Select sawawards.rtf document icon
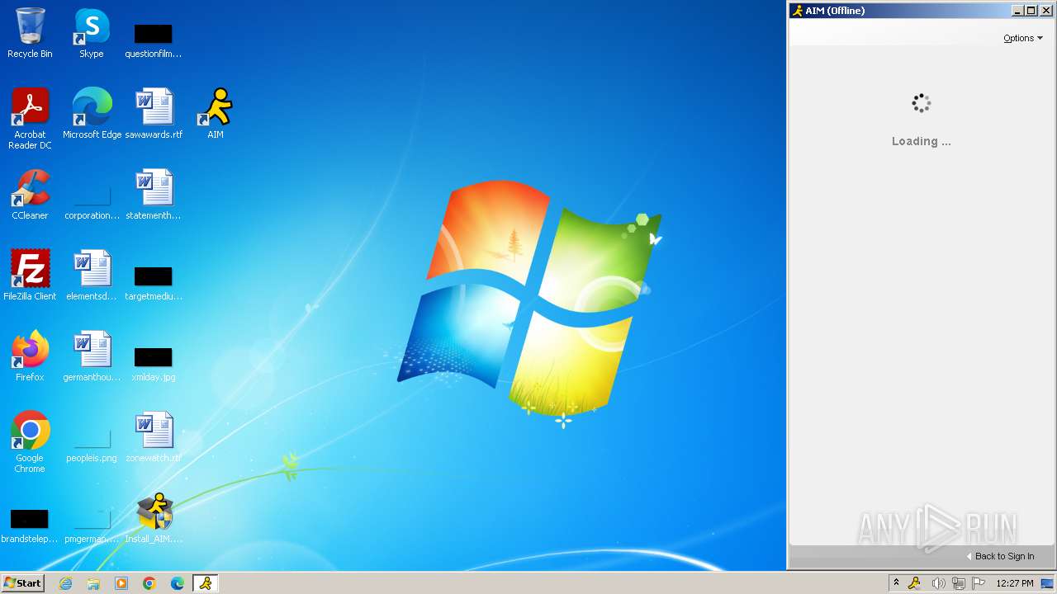The image size is (1057, 594). point(154,114)
